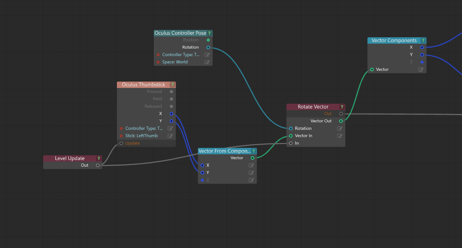Edit the Z input on Vector From Components
The height and width of the screenshot is (248, 462).
(x=251, y=180)
